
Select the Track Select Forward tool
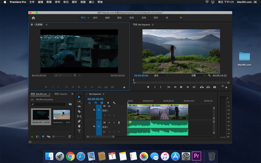tap(79, 101)
